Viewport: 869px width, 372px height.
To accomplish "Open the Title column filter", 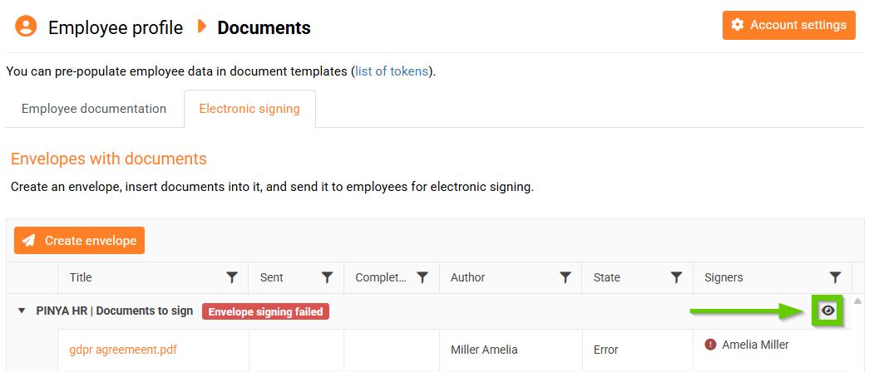I will point(232,277).
